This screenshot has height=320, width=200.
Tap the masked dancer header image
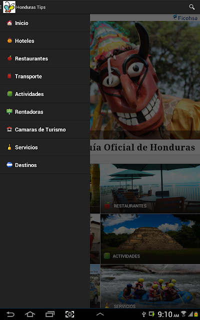coord(145,80)
